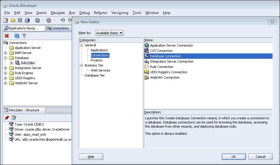Open the Tools menu

click(137, 13)
